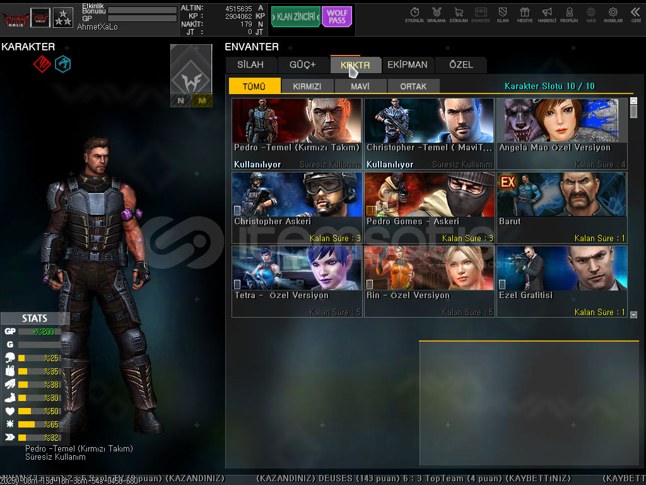
Task: Click the second clan logo in top bar
Action: click(40, 18)
